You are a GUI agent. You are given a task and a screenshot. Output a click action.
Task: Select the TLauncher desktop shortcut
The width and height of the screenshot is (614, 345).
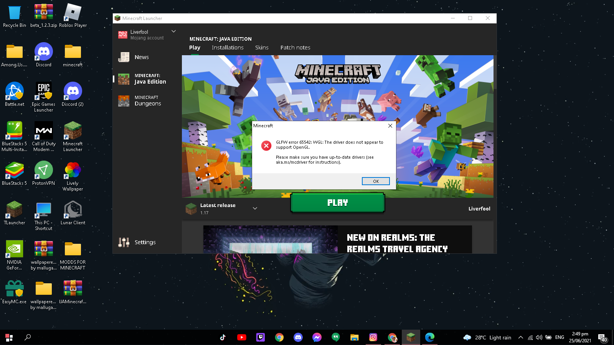(x=15, y=213)
